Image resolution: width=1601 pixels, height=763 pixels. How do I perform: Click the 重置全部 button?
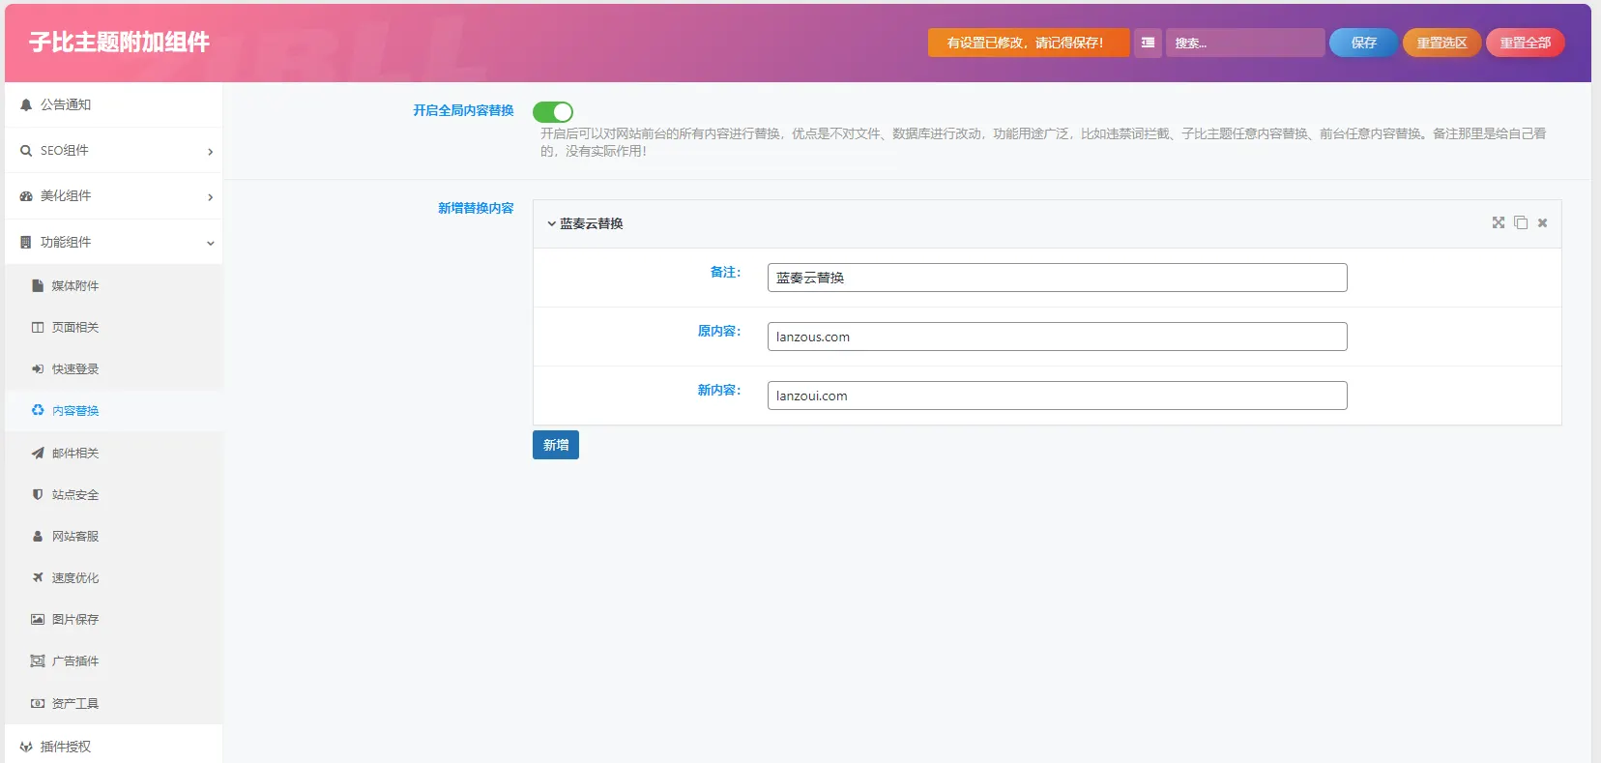tap(1525, 43)
